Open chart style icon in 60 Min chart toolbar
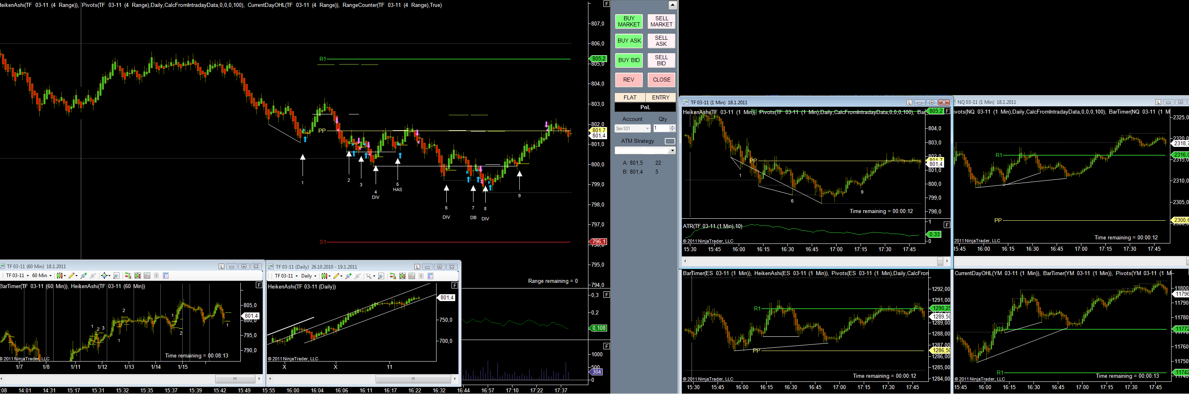The height and width of the screenshot is (394, 1189). point(59,276)
